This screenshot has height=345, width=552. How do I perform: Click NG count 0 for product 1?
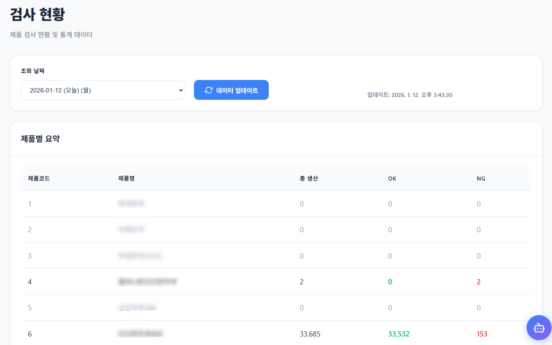coord(478,204)
